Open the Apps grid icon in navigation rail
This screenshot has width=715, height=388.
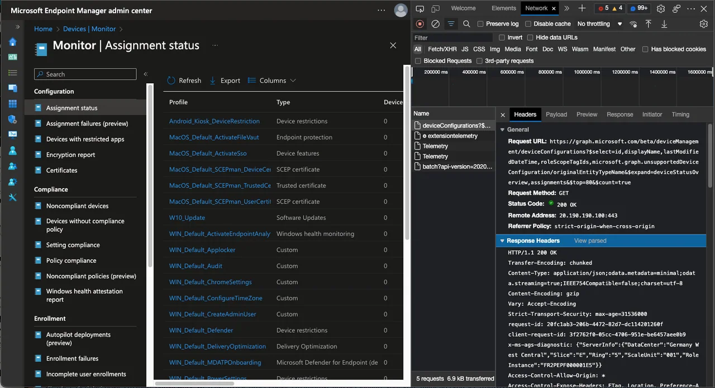tap(12, 104)
